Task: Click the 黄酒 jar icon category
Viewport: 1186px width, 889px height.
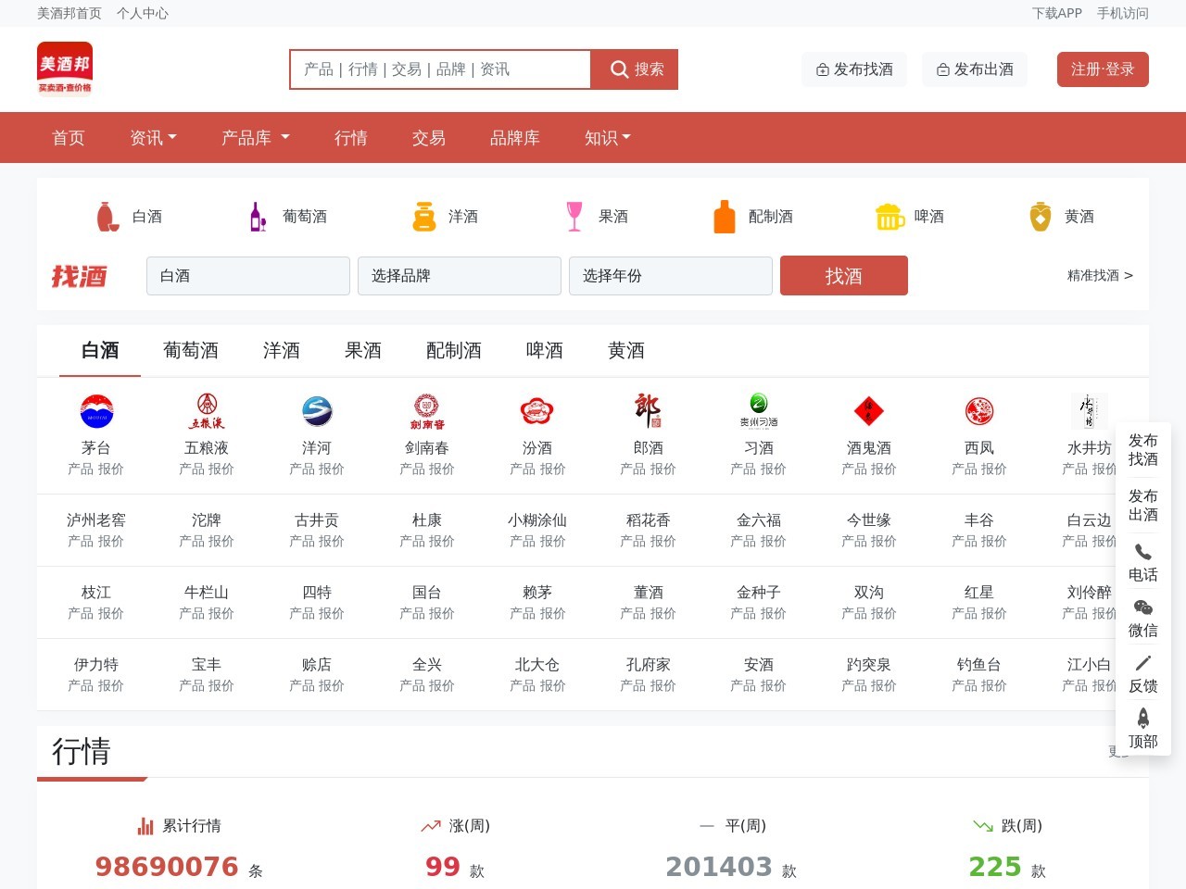Action: (1039, 215)
